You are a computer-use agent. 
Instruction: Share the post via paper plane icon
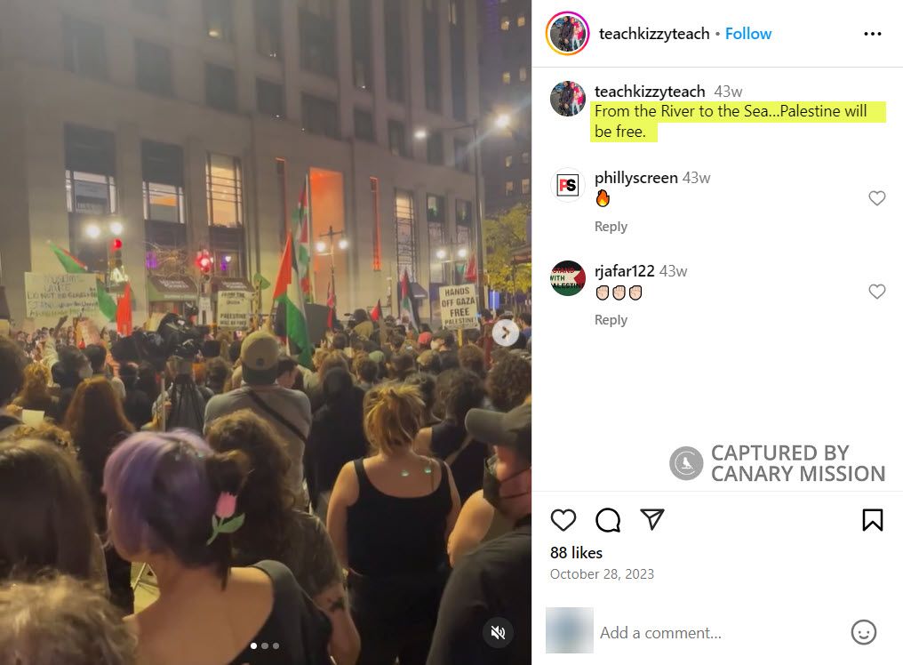point(651,519)
